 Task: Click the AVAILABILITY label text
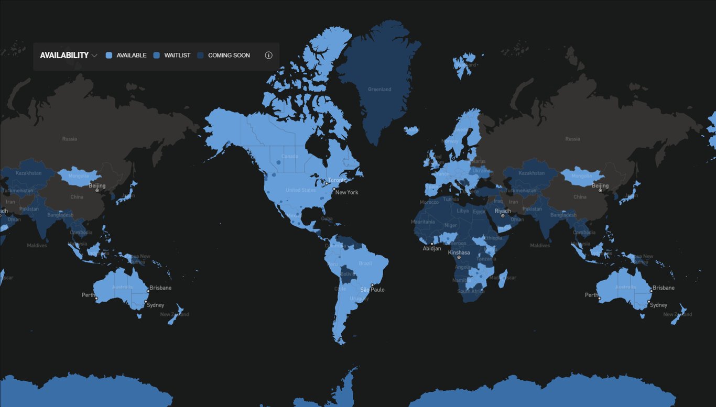(64, 55)
